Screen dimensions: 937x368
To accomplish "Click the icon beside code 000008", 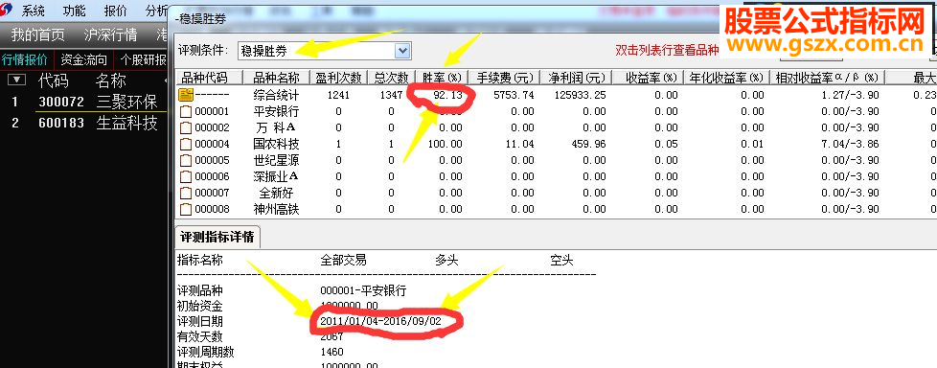I will pos(186,209).
